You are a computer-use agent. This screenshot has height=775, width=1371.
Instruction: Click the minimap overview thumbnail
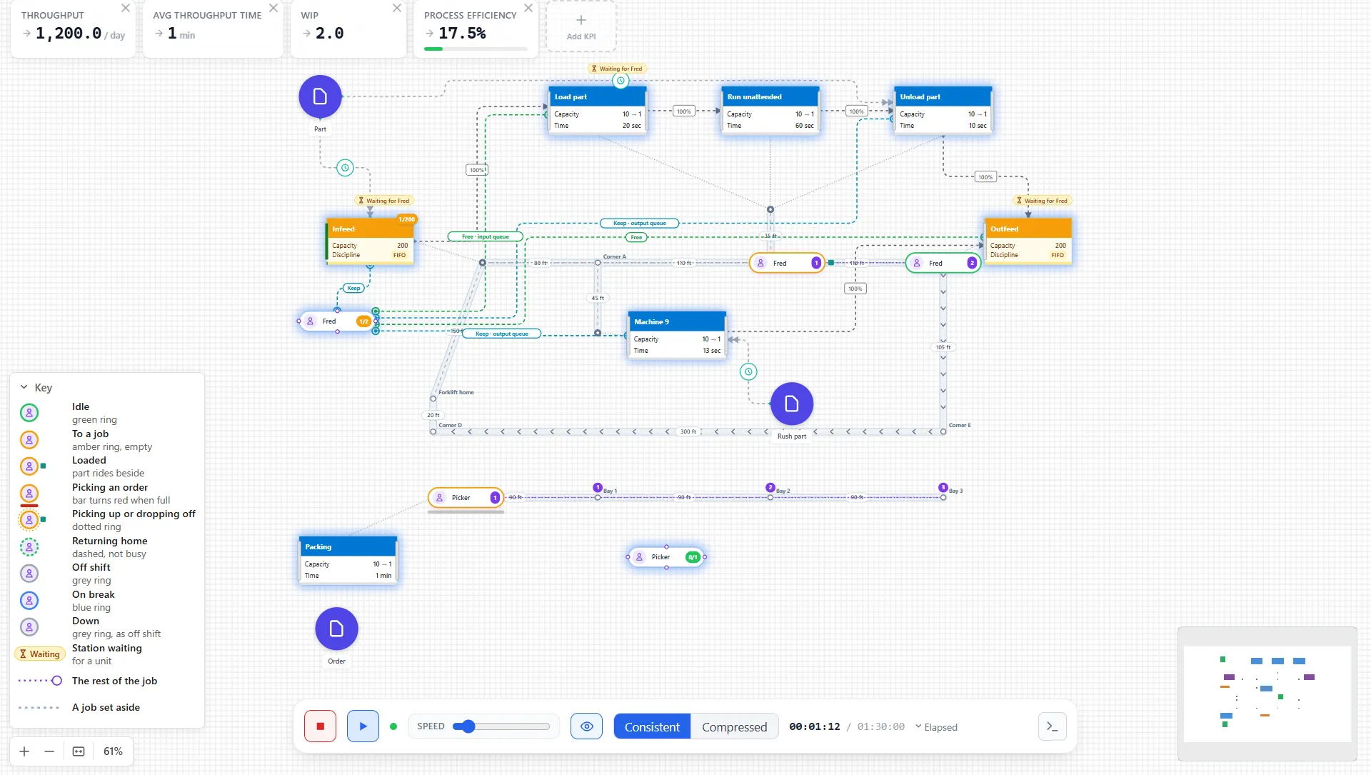[x=1267, y=694]
